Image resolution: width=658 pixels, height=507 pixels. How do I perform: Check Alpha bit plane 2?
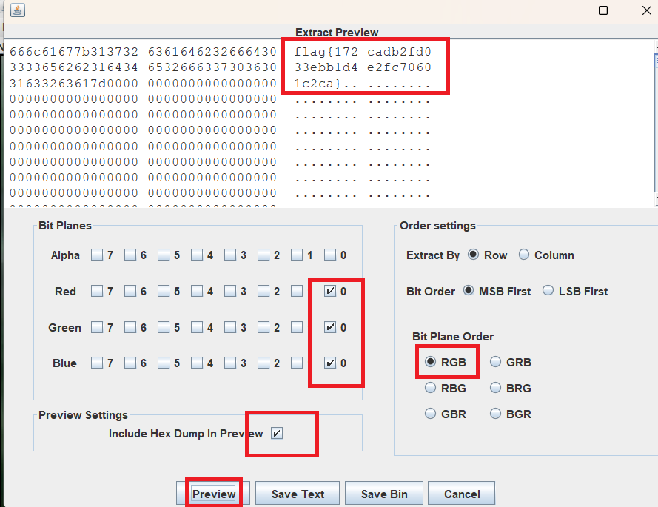[x=263, y=255]
